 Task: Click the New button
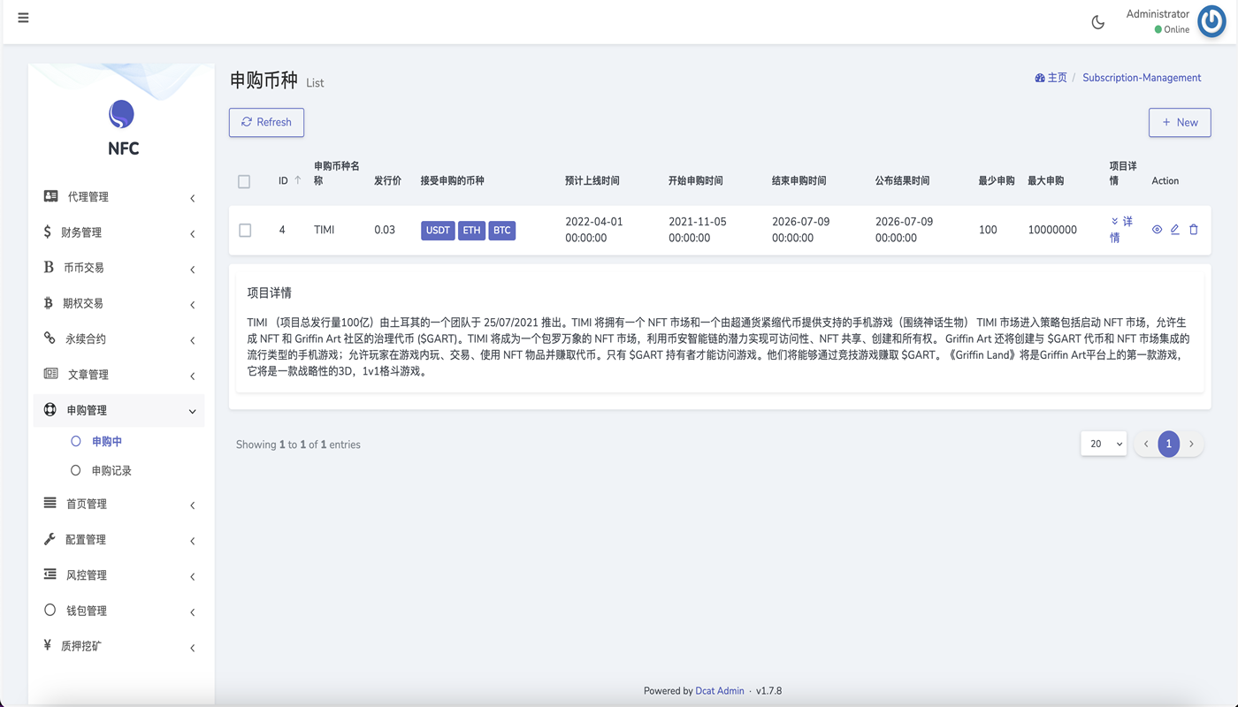[1180, 122]
